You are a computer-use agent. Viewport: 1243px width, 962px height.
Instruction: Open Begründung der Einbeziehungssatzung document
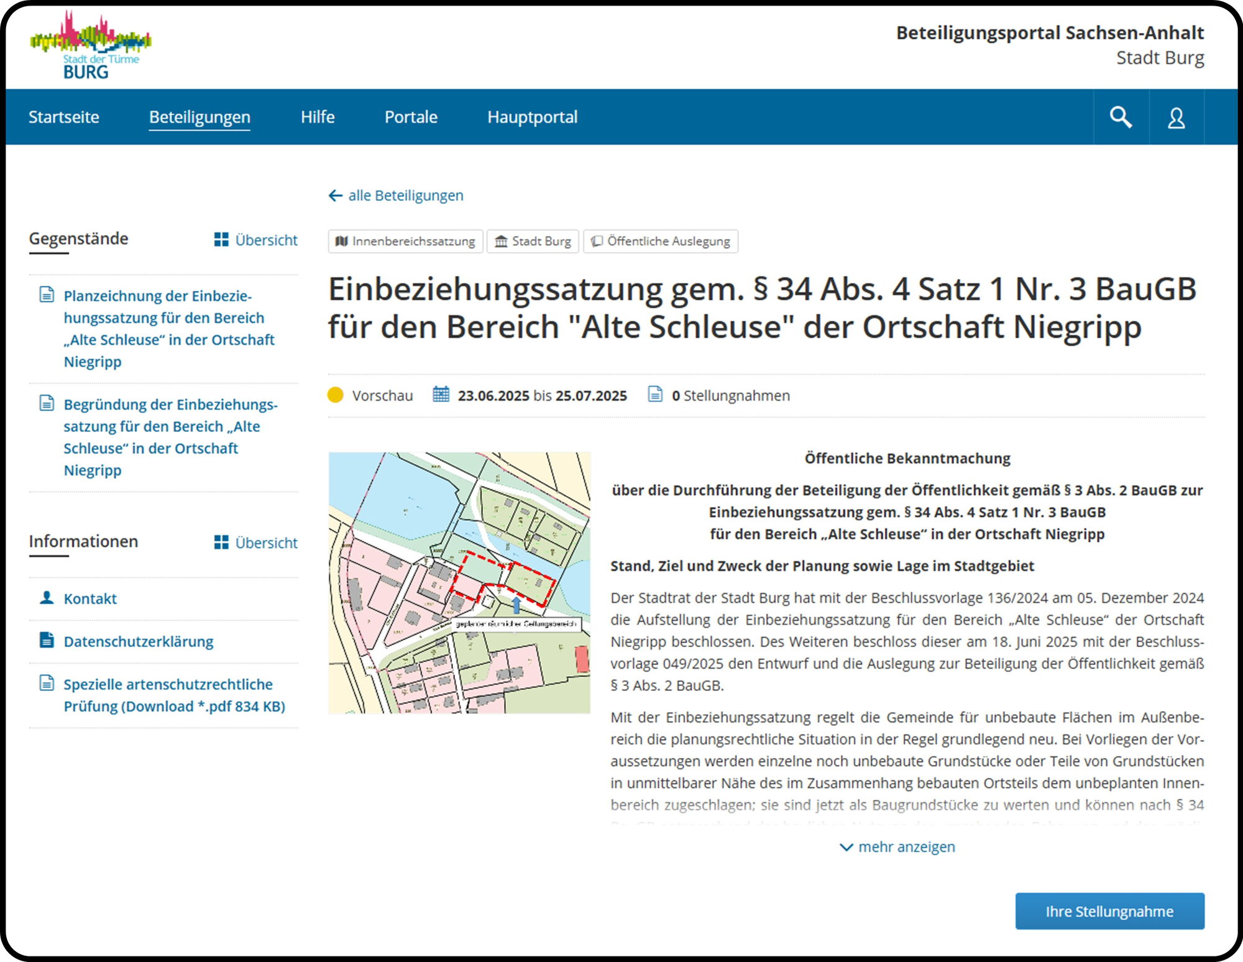pyautogui.click(x=171, y=437)
